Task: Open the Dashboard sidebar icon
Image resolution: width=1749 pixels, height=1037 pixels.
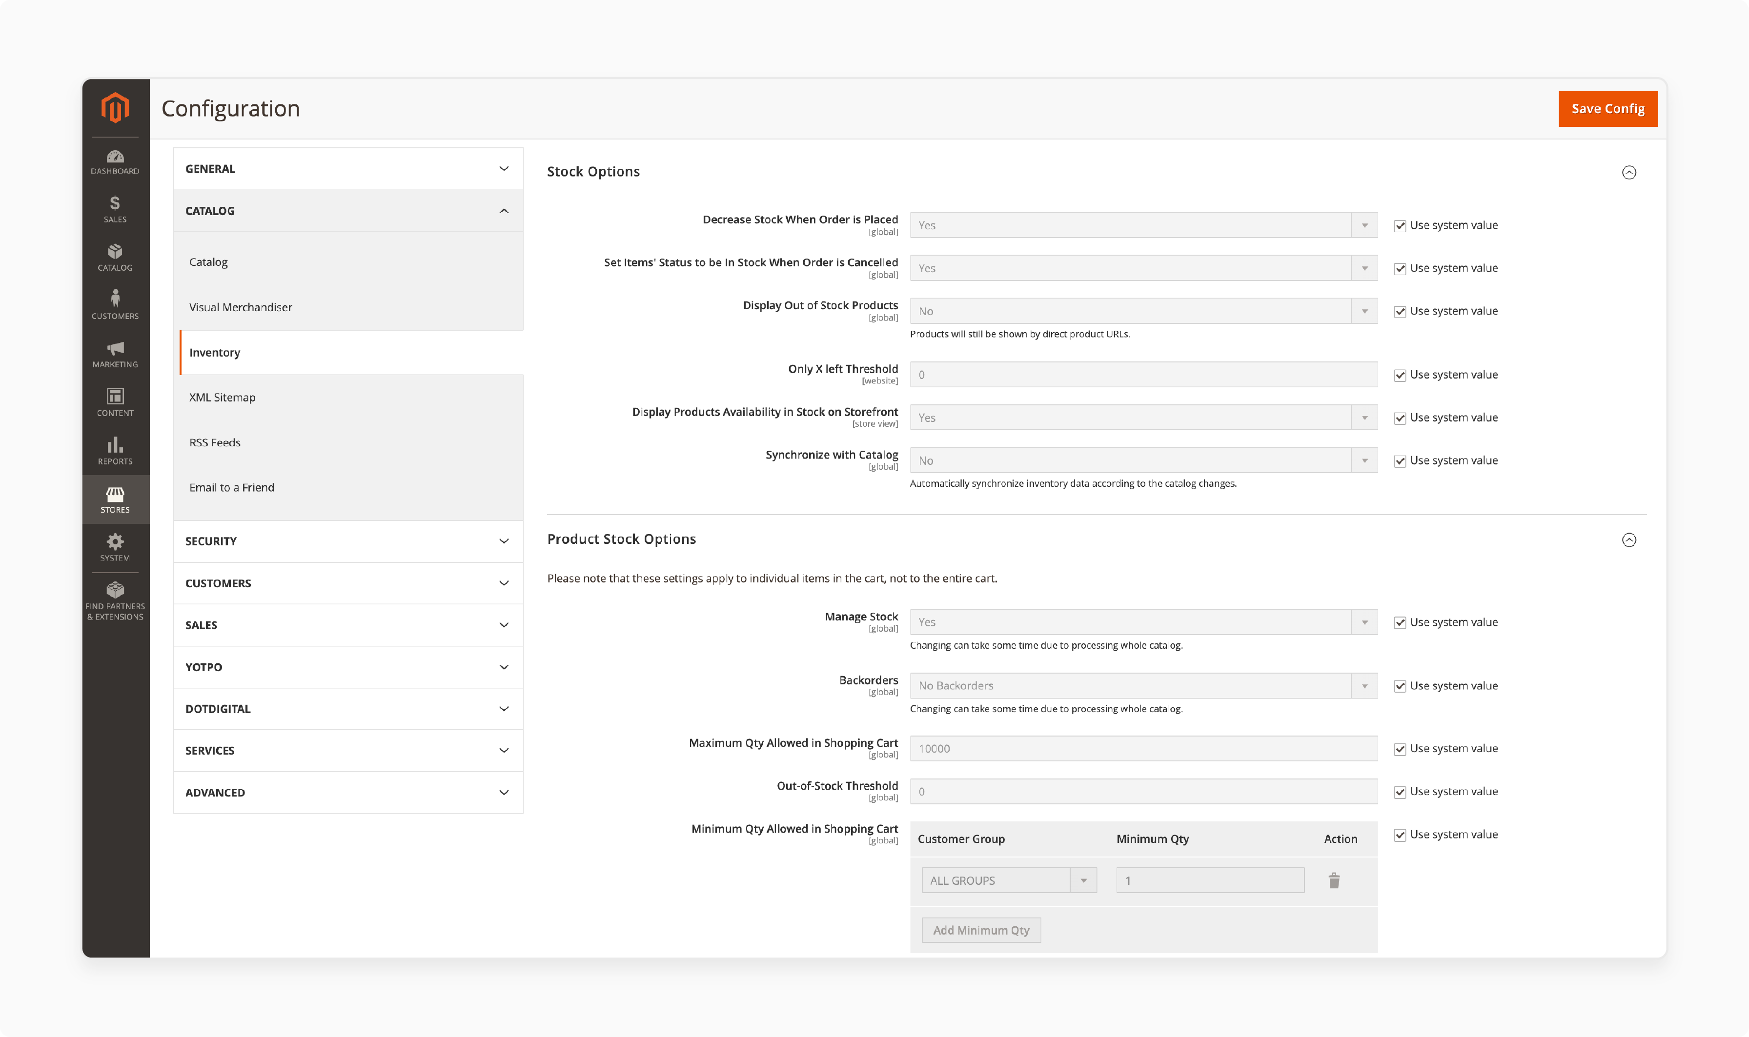Action: (115, 161)
